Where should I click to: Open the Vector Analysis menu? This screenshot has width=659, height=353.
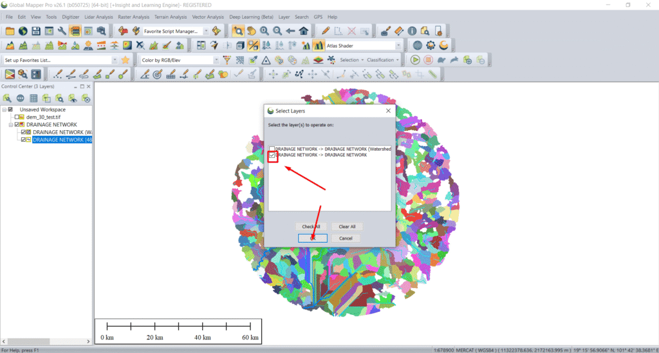[208, 17]
